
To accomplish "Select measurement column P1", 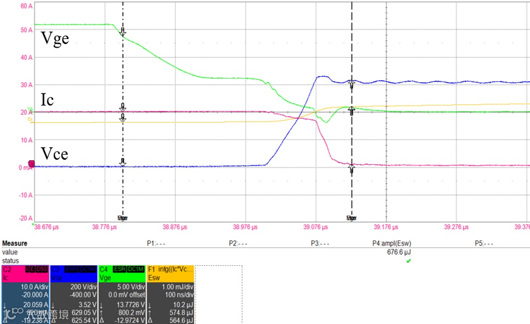I will click(156, 243).
